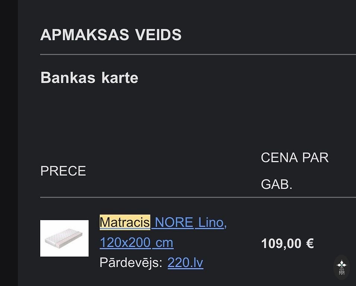Click the "PRECE" column header
Viewport: 356px width, 286px height.
63,171
